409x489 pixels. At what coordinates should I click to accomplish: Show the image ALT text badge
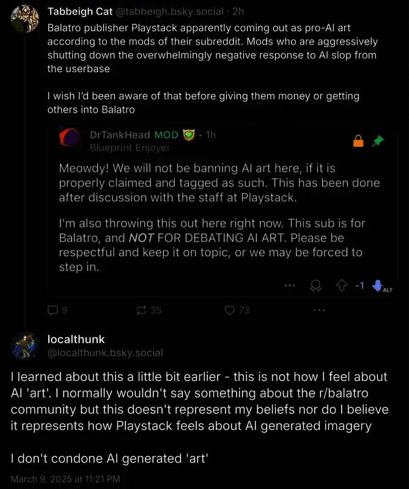click(388, 290)
